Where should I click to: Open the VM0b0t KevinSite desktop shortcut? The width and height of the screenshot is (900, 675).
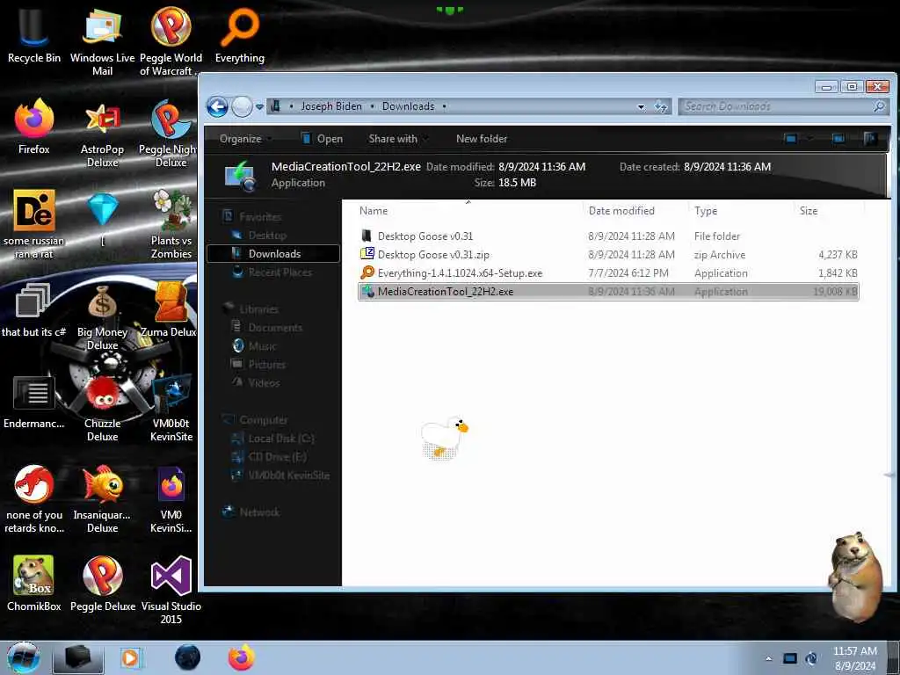pos(171,408)
